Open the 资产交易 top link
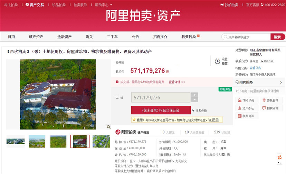 [35, 5]
